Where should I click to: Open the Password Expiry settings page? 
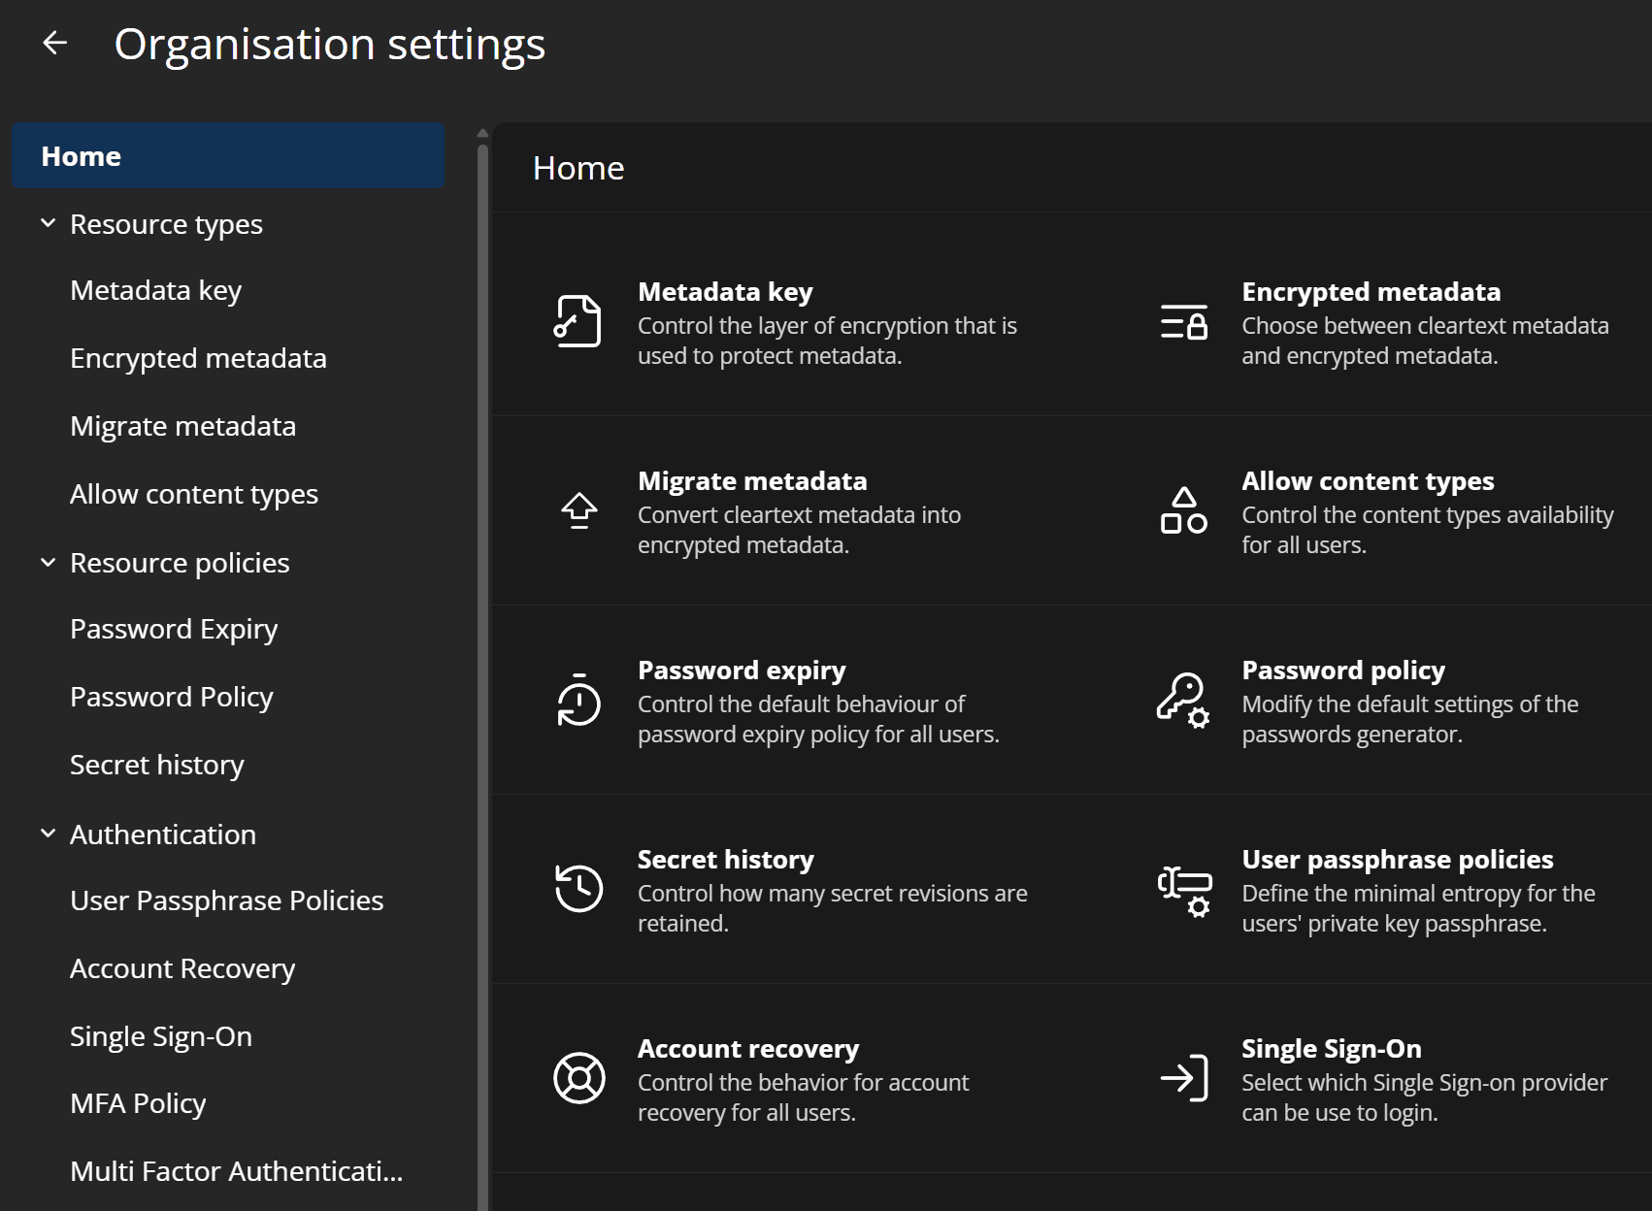click(173, 628)
